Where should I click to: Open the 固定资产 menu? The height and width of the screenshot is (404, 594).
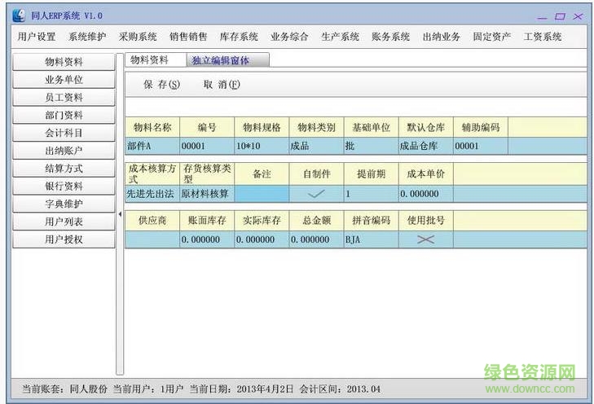tap(491, 37)
